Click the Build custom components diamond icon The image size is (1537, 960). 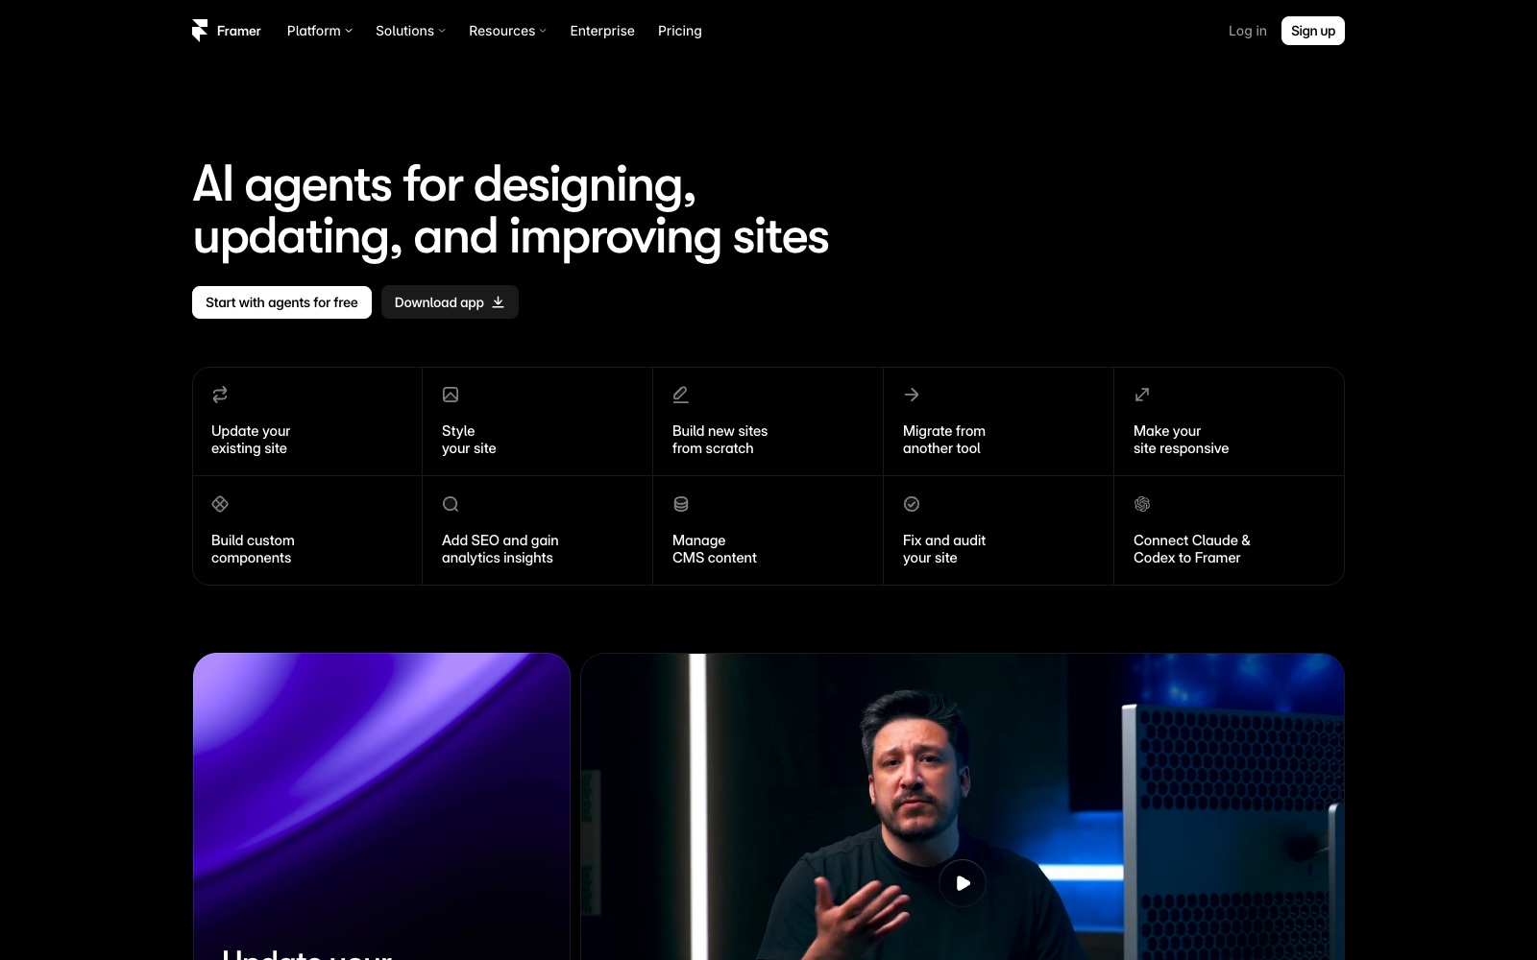pos(220,504)
